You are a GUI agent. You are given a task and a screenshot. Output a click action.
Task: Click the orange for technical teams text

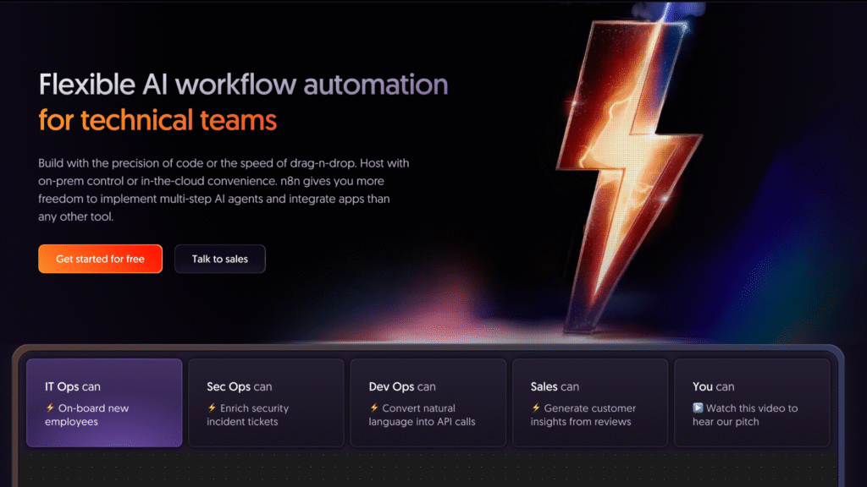[x=157, y=120]
